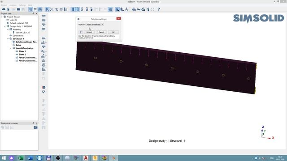The height and width of the screenshot is (161, 287).
Task: Close the Solution settings dialog
Action: tap(118, 18)
